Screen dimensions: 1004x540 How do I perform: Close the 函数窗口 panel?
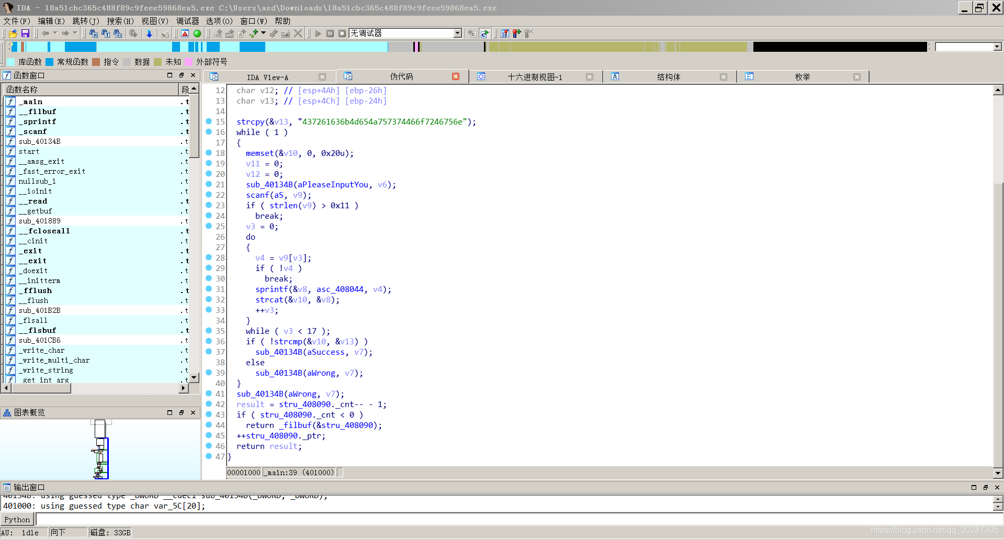[x=193, y=75]
